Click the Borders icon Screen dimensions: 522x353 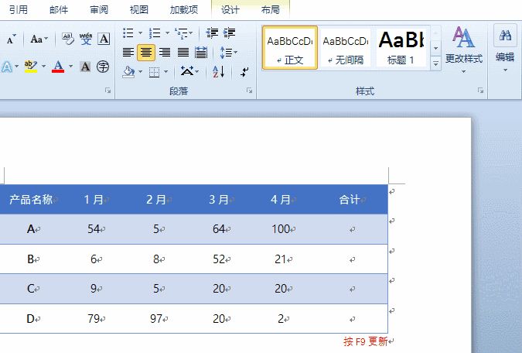(x=154, y=72)
